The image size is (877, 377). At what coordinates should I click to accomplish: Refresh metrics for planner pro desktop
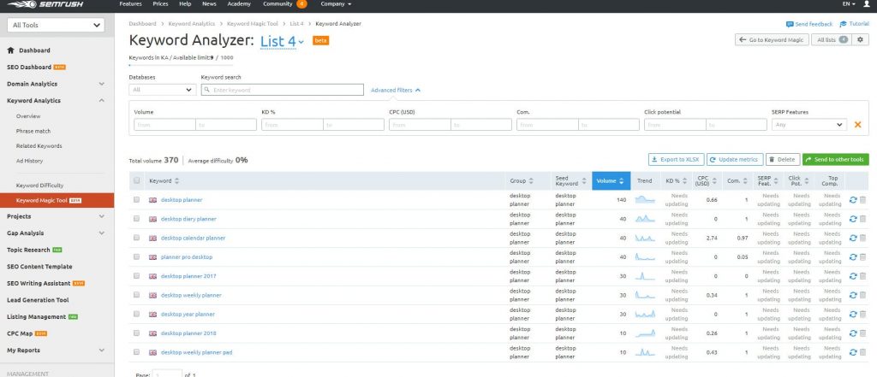pyautogui.click(x=853, y=257)
